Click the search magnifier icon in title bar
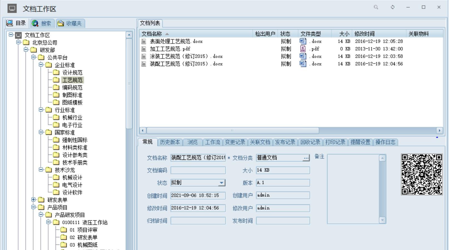This screenshot has height=250, width=449. [x=376, y=7]
